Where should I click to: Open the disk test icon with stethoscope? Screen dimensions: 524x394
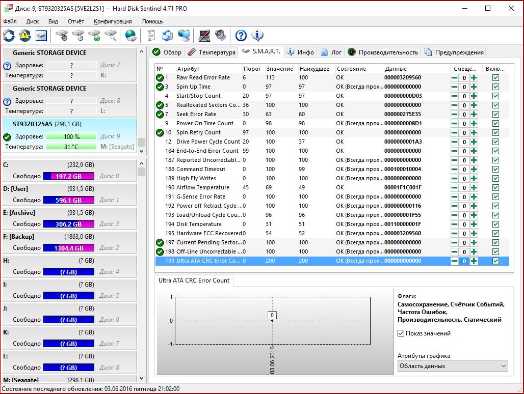(62, 35)
